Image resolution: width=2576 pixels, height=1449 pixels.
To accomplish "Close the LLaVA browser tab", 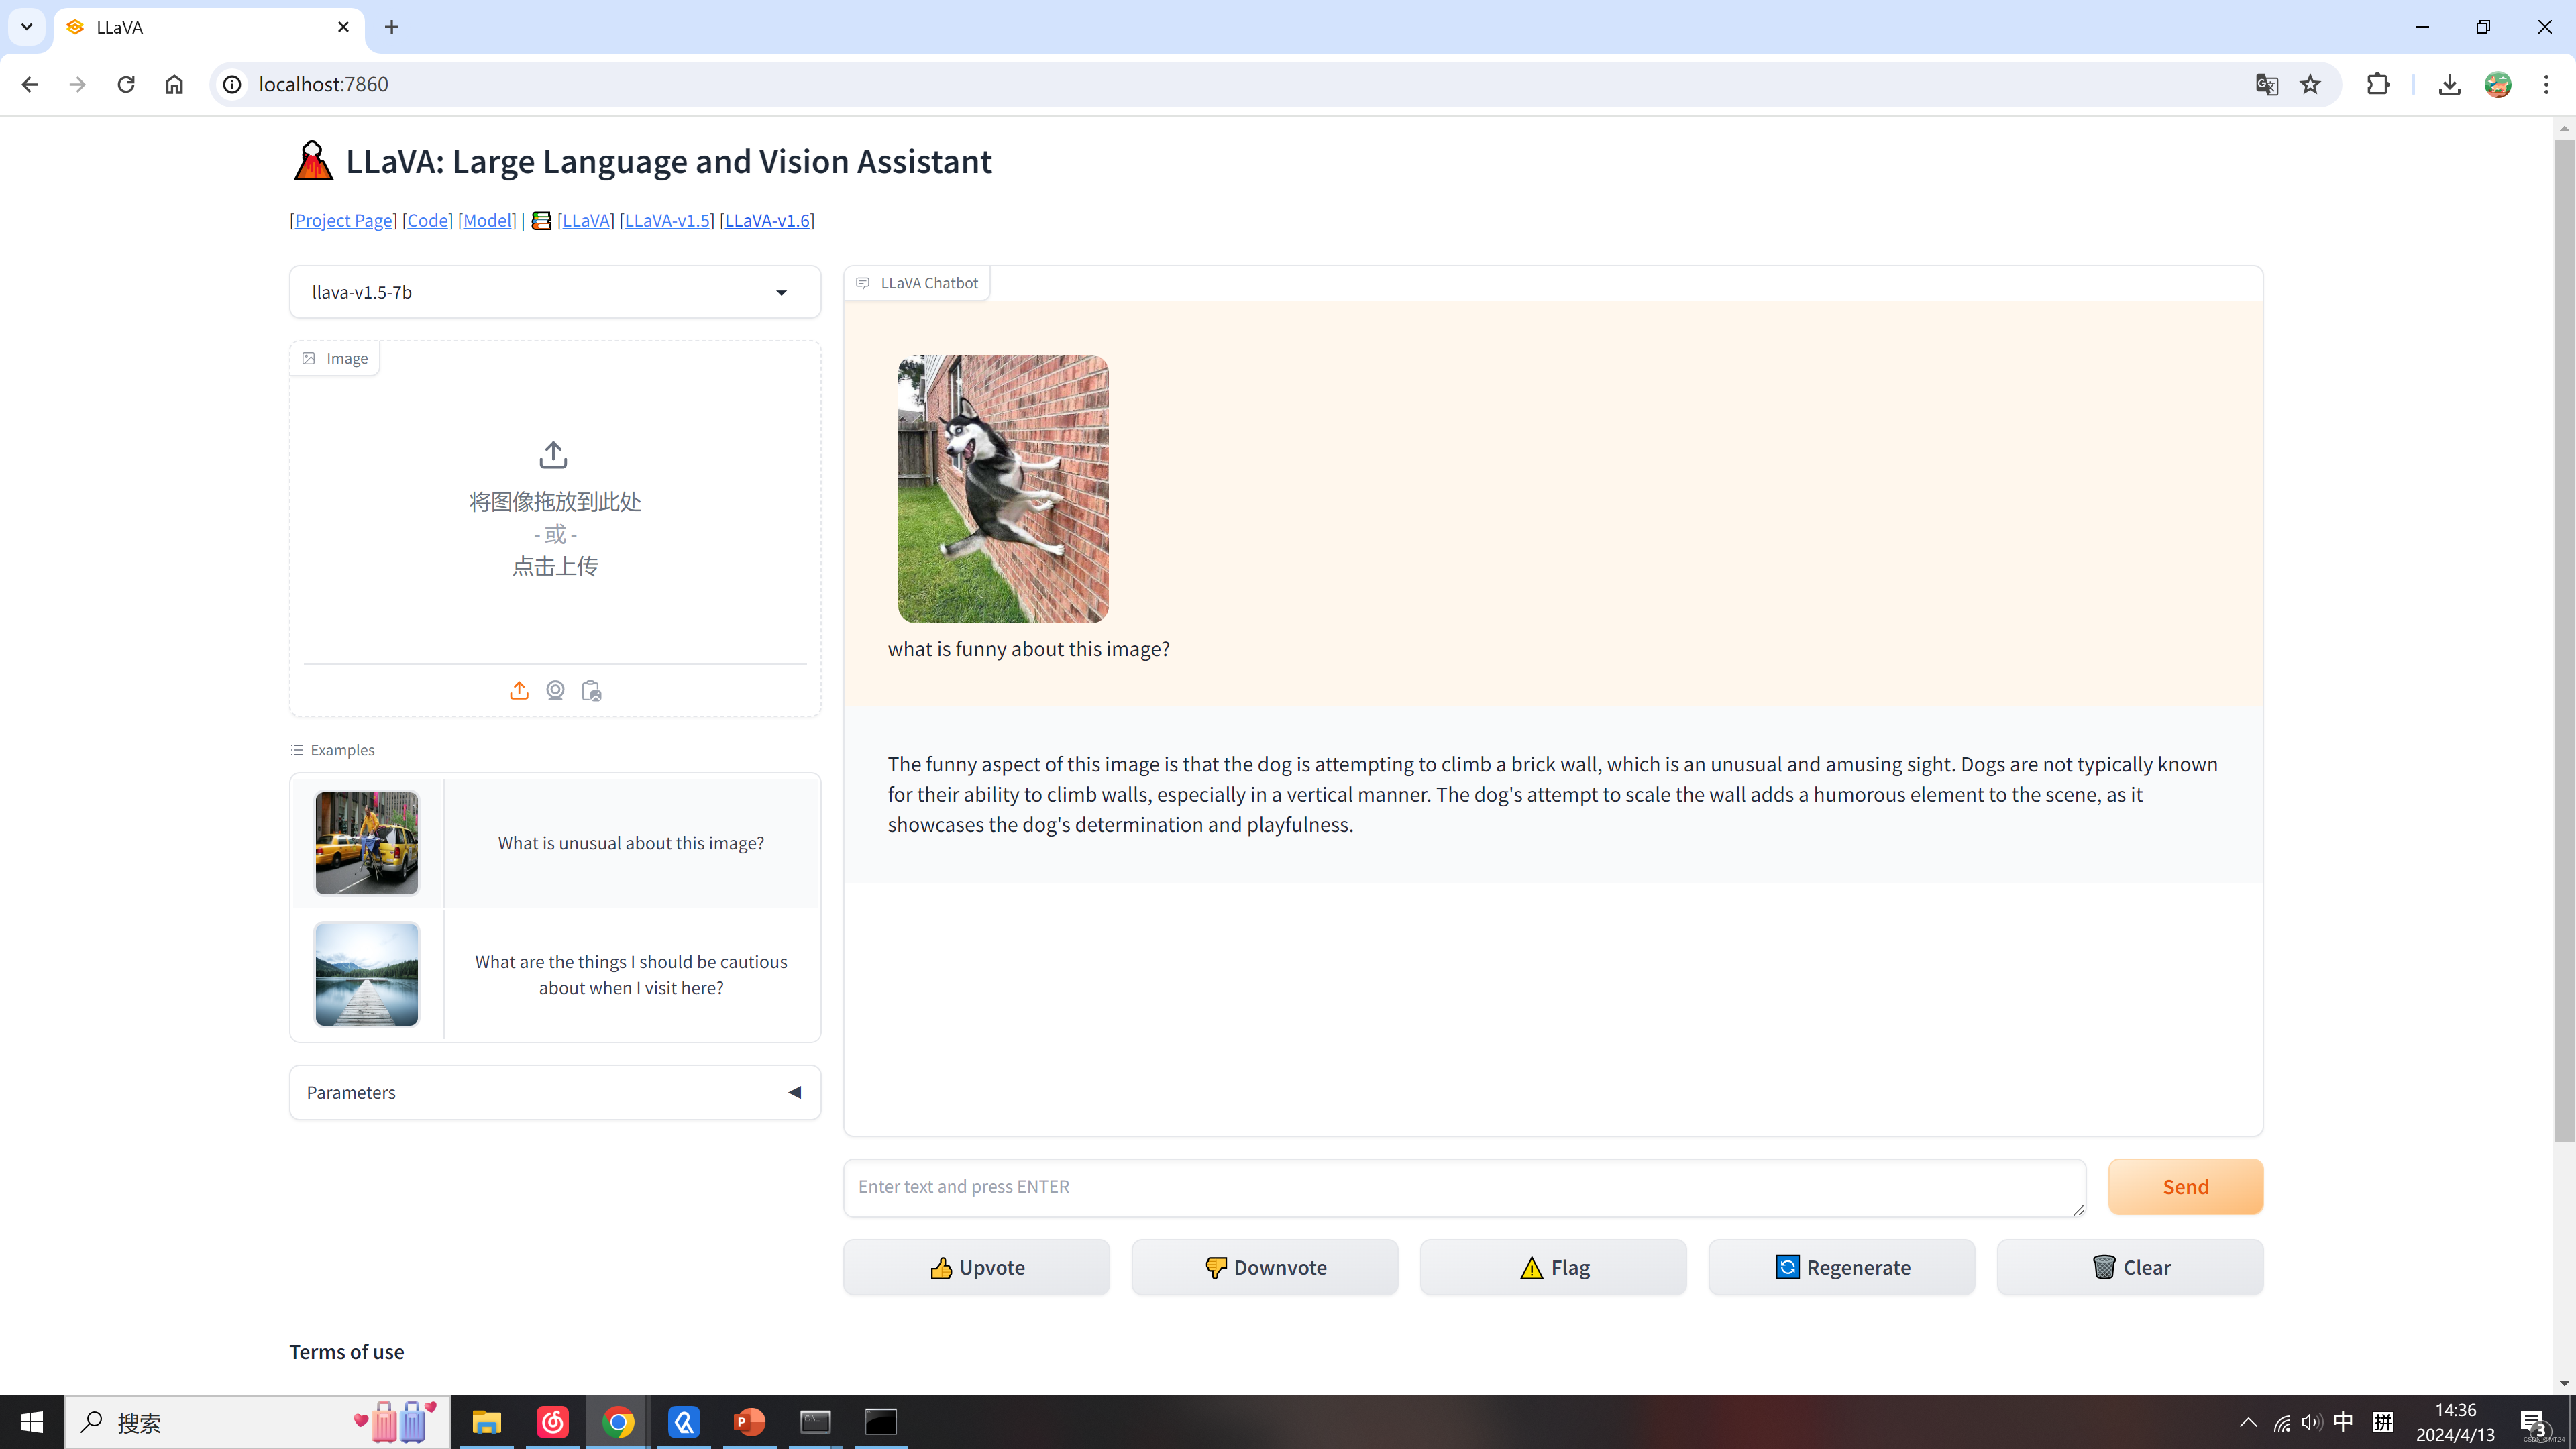I will click(343, 27).
